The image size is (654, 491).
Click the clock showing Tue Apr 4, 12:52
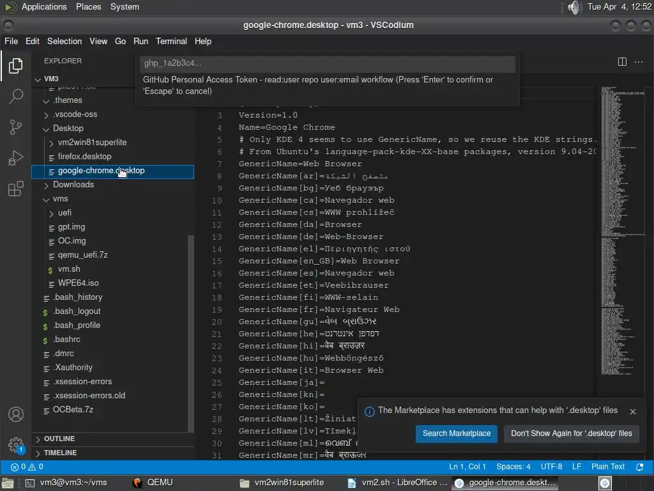619,7
